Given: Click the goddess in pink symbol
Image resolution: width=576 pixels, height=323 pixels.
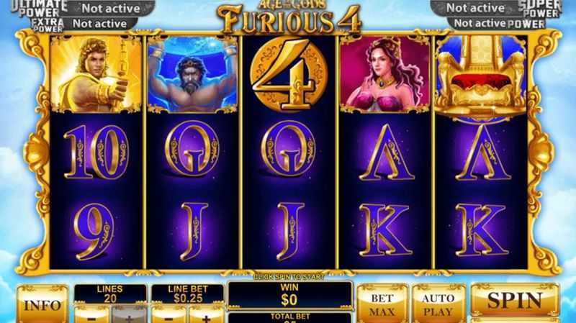Looking at the screenshot, I should tap(384, 74).
